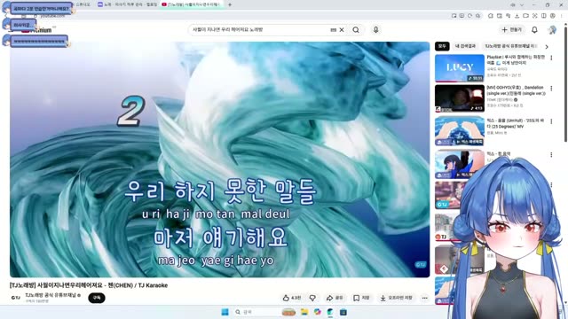Open a new browser tab with plus
The width and height of the screenshot is (568, 319).
[230, 4]
